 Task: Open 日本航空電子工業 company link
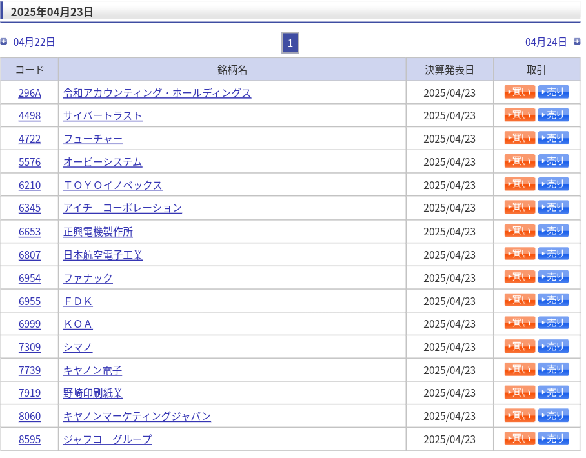103,255
